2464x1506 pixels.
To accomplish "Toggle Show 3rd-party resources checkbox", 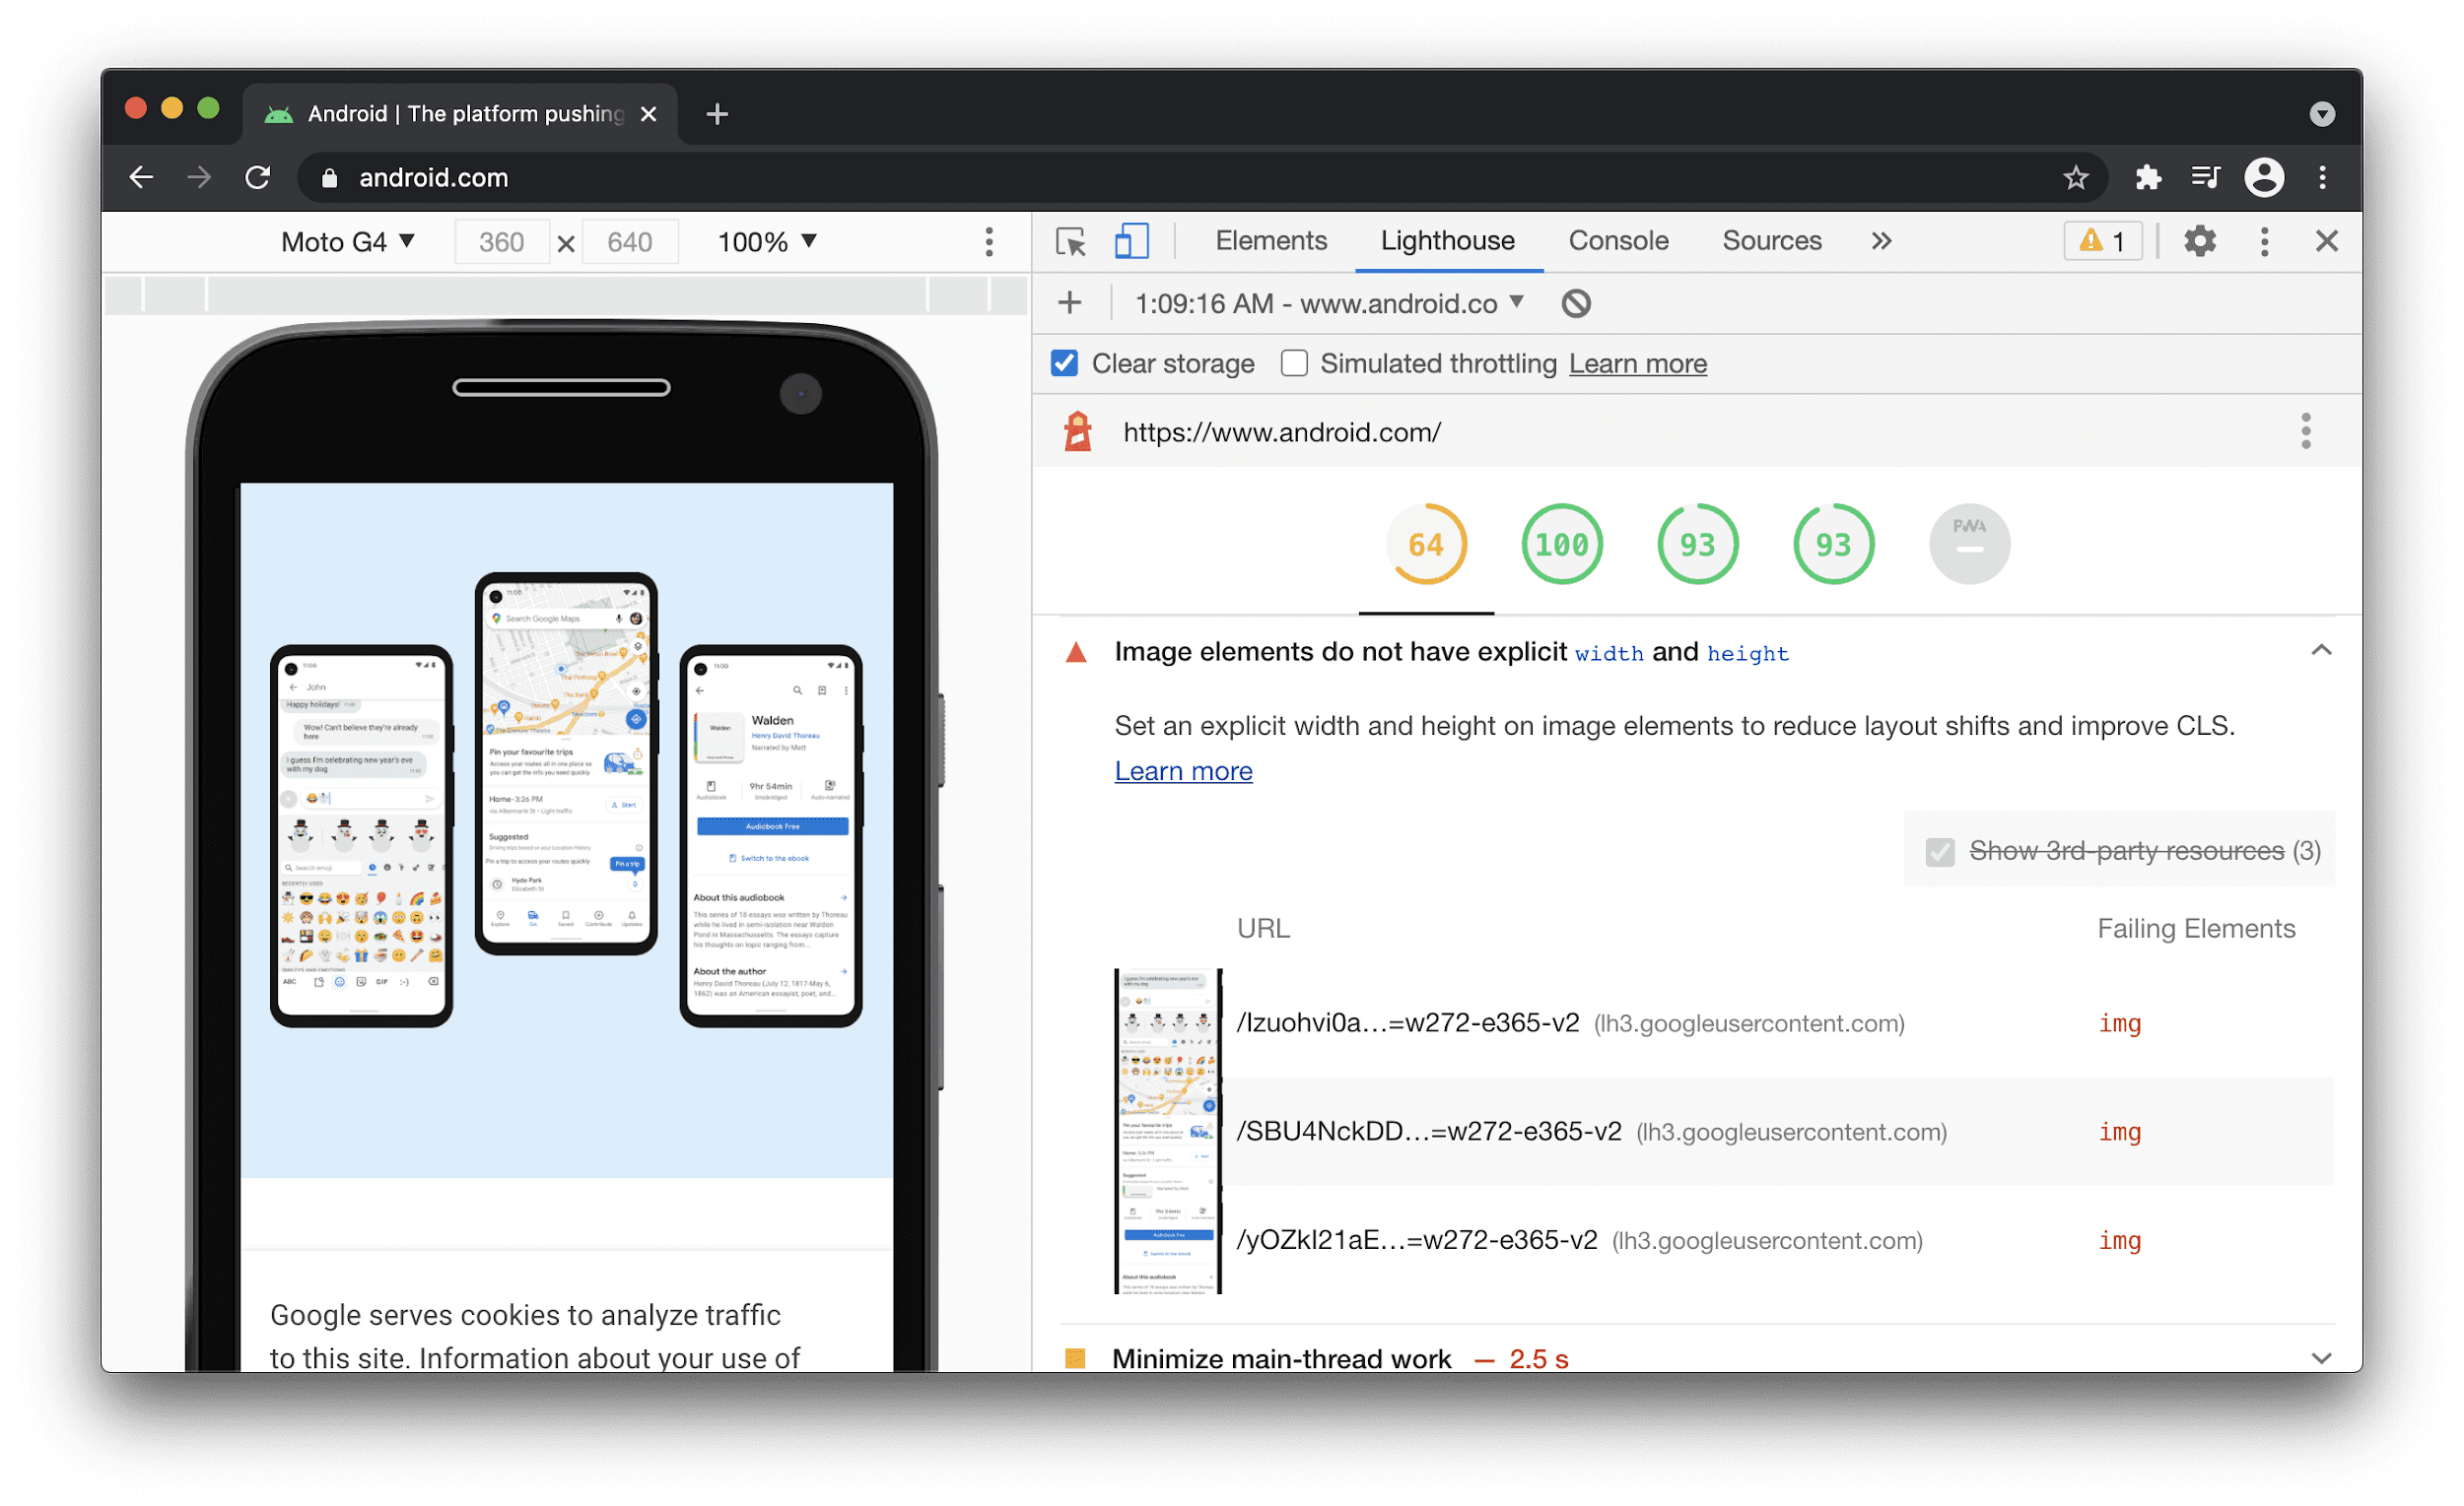I will pyautogui.click(x=1936, y=852).
